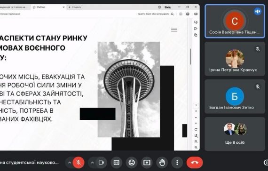This screenshot has height=171, width=268.
Task: Open the comments icon in the right sidebar
Action: tap(196, 22)
